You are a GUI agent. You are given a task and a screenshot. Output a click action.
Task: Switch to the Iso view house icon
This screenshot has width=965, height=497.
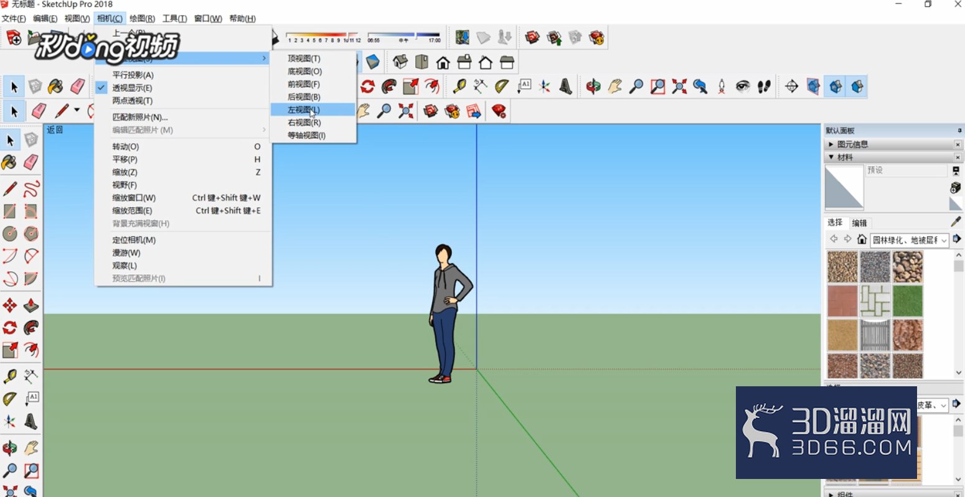coord(400,62)
